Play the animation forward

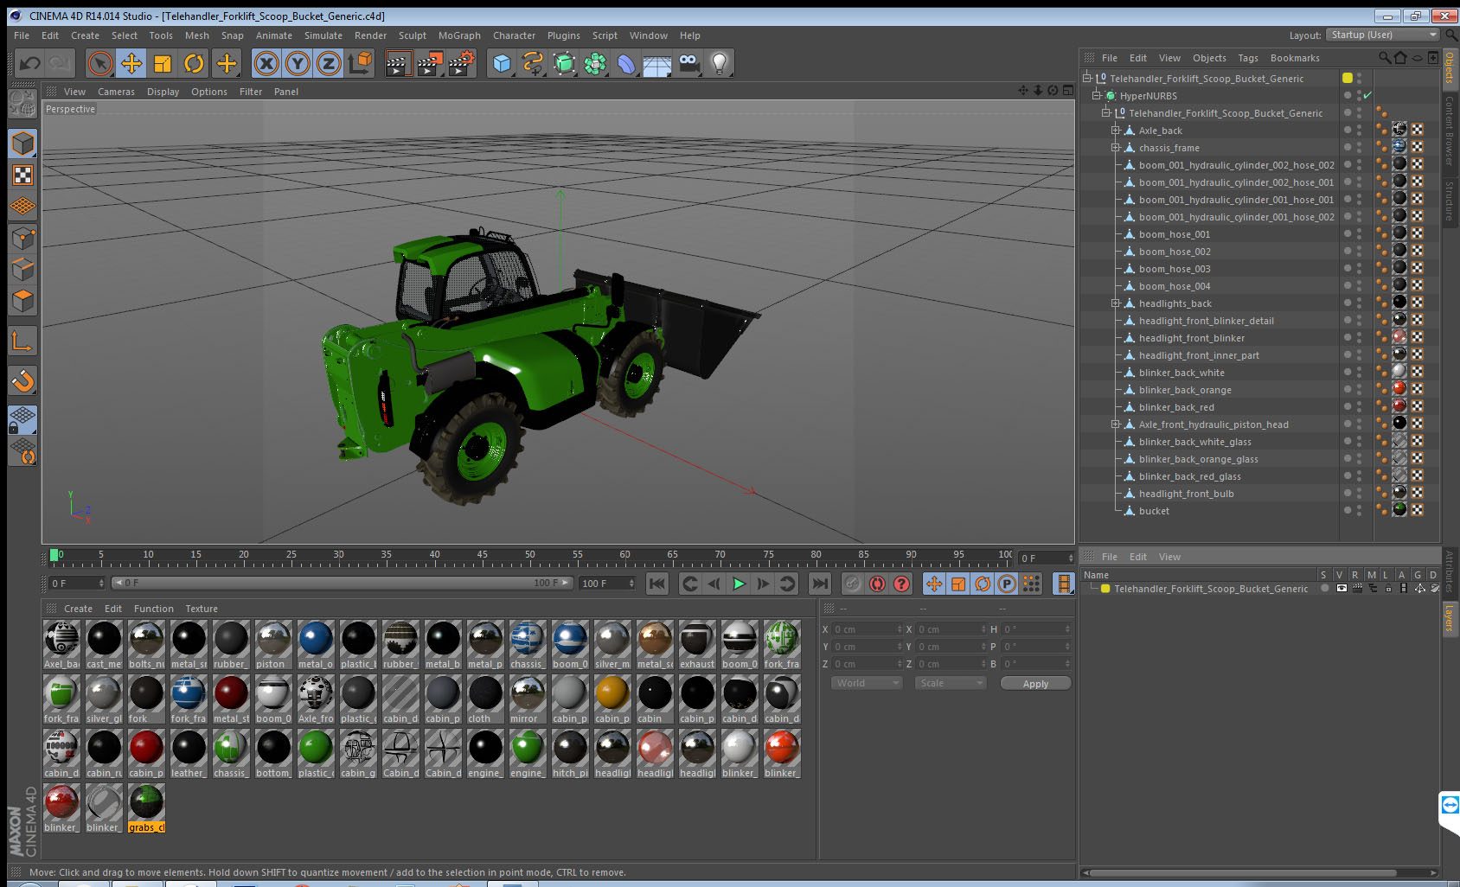739,584
